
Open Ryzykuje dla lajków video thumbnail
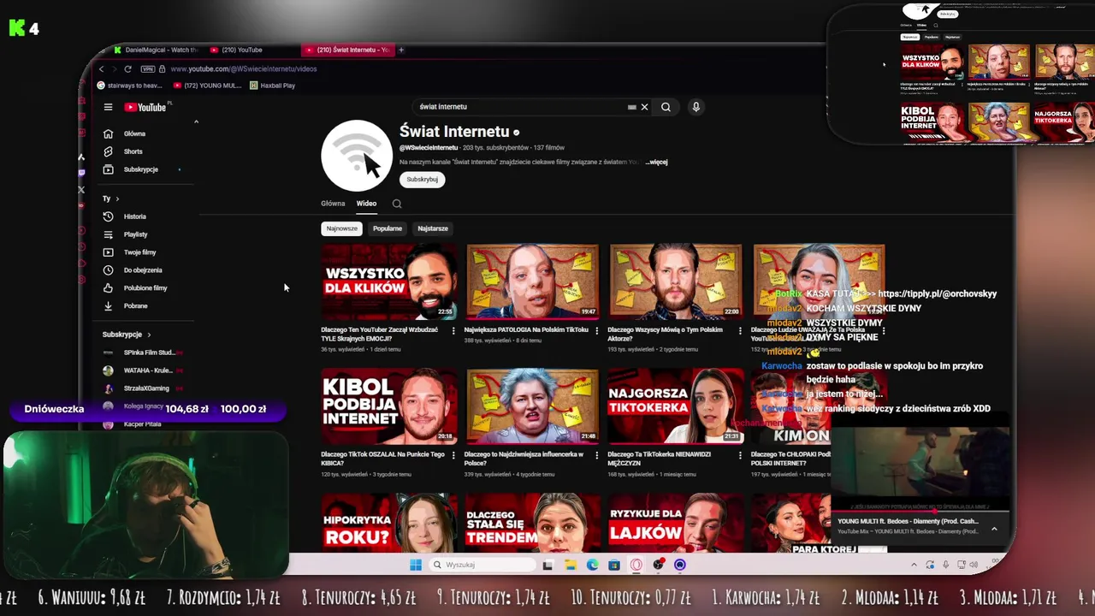tap(676, 523)
